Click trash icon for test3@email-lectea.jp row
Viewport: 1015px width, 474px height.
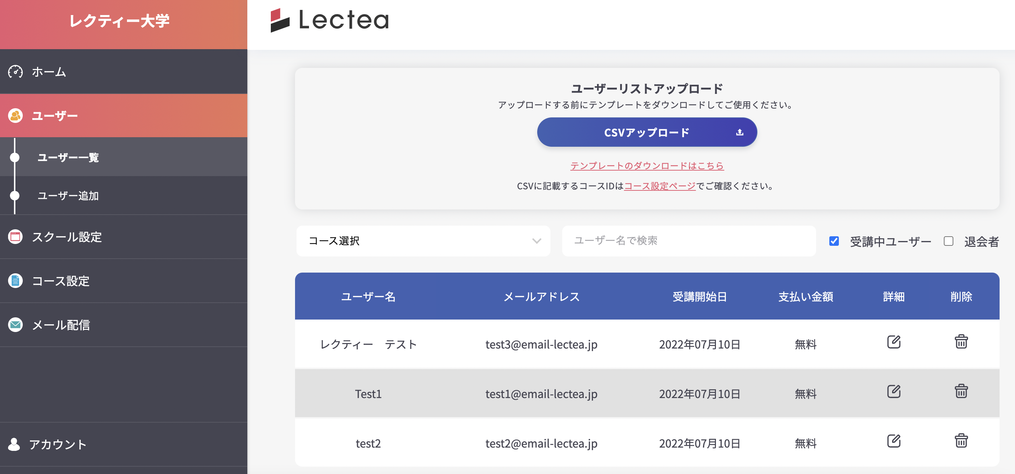(x=961, y=342)
